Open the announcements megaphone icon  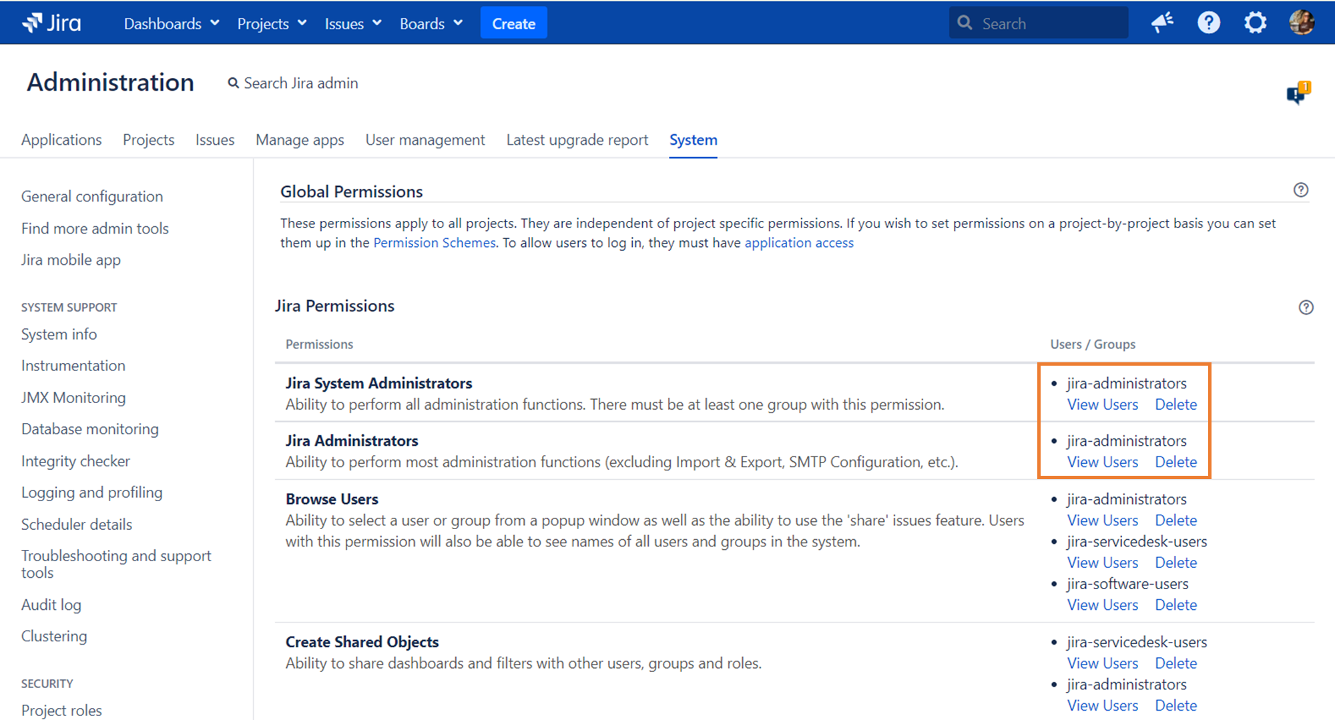[x=1162, y=22]
